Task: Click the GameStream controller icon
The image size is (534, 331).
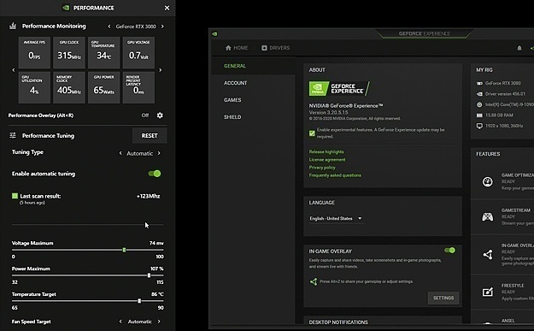Action: [x=487, y=216]
